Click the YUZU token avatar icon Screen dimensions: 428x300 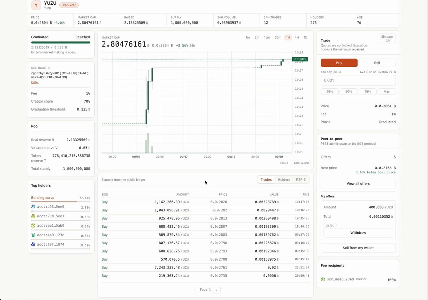(x=36, y=5)
